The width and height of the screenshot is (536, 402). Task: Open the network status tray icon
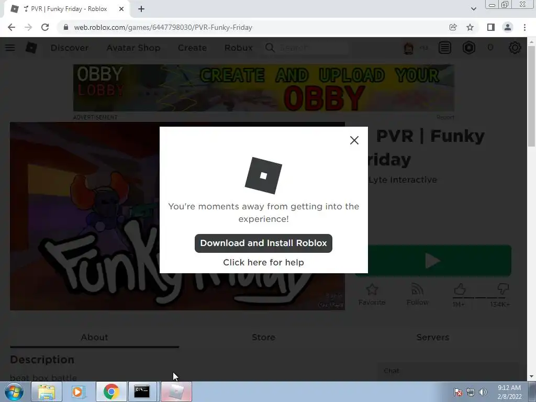(x=471, y=392)
